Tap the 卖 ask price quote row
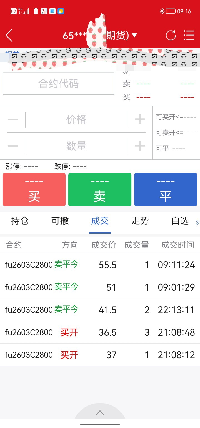Image resolution: width=200 pixels, height=428 pixels. point(159,84)
